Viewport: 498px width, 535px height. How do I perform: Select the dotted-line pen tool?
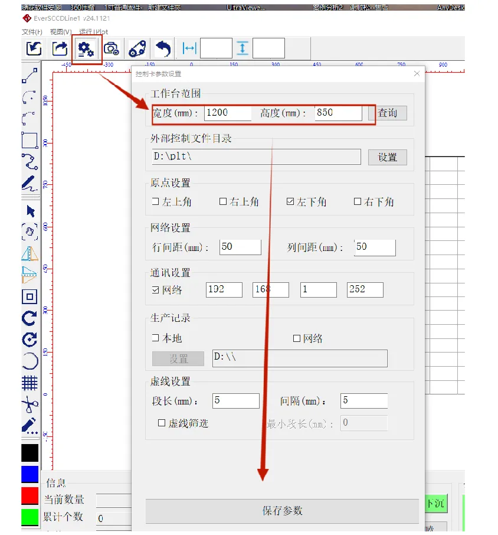30,426
